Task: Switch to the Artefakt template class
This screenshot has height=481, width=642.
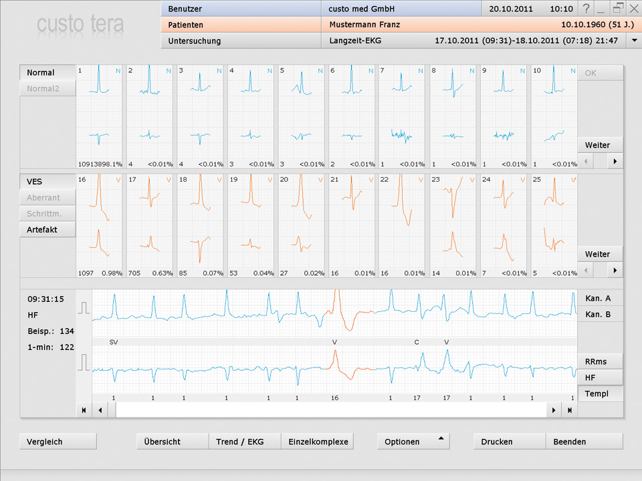Action: 47,230
